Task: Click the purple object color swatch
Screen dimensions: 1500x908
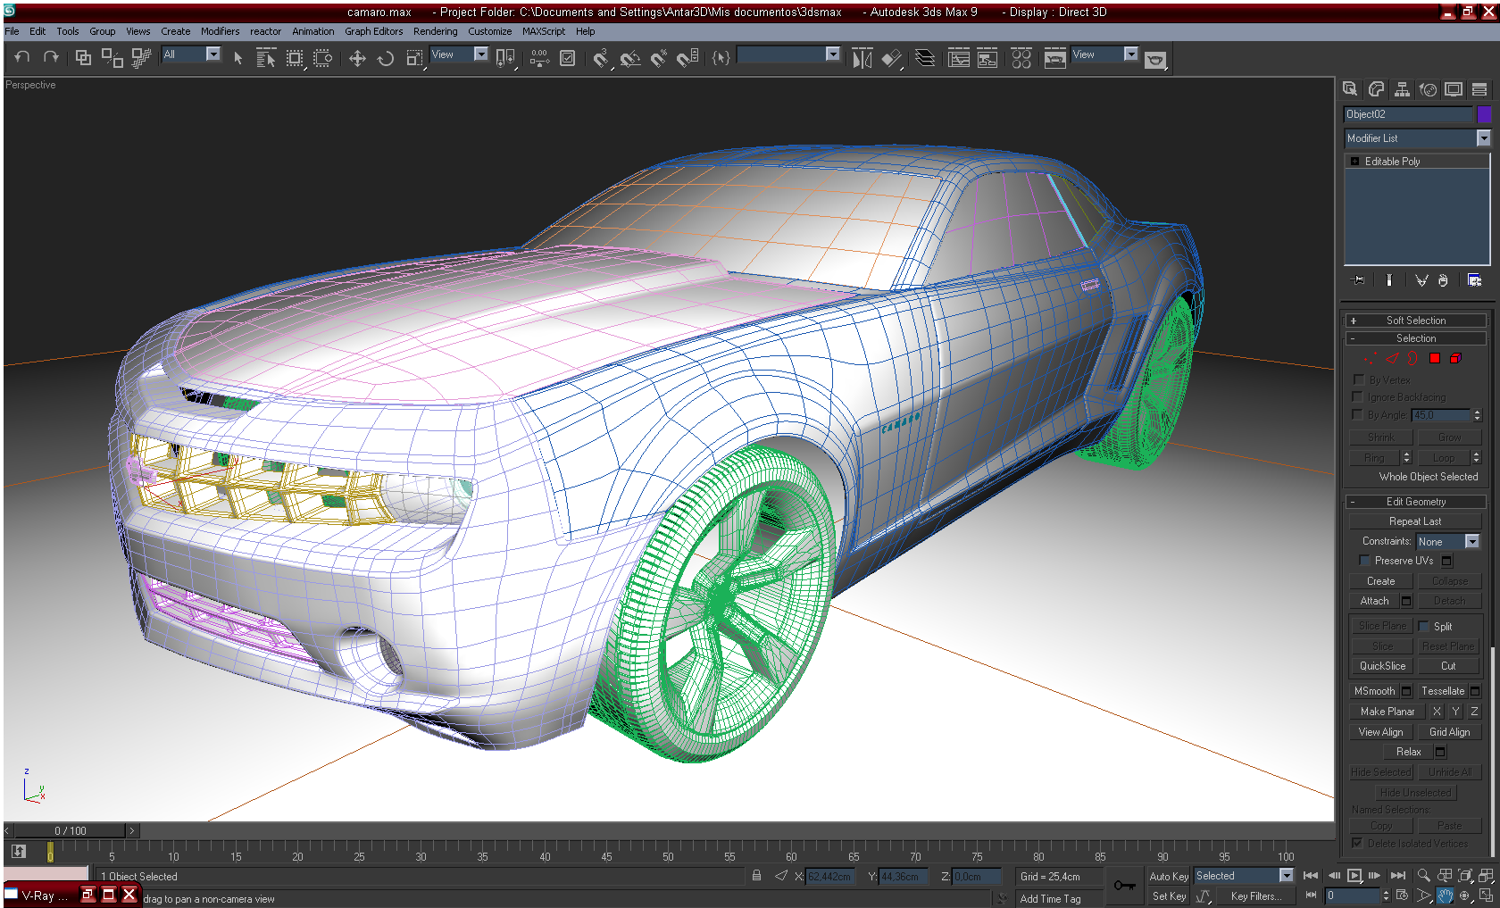Action: 1484,114
